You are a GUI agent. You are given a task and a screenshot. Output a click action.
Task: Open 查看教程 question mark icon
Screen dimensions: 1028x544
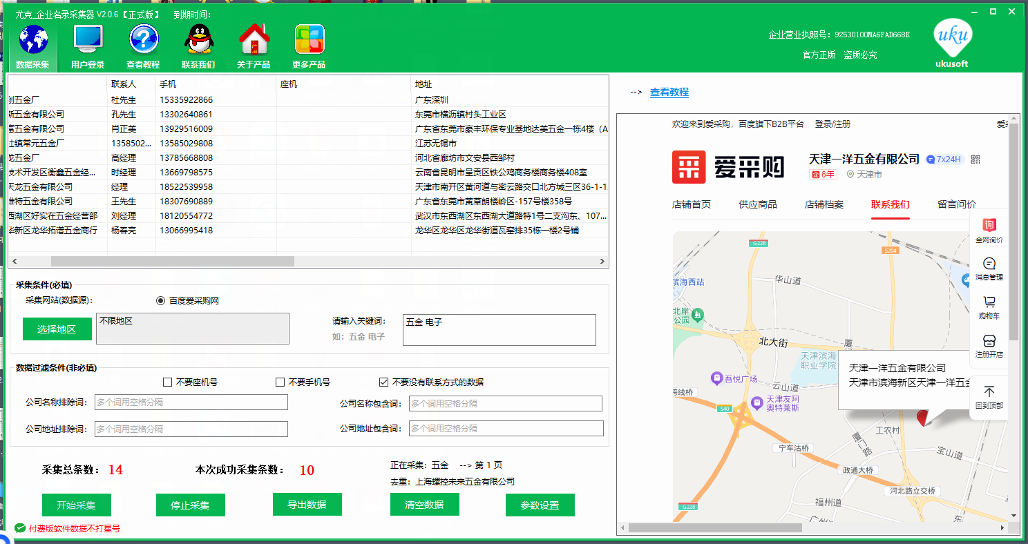143,40
